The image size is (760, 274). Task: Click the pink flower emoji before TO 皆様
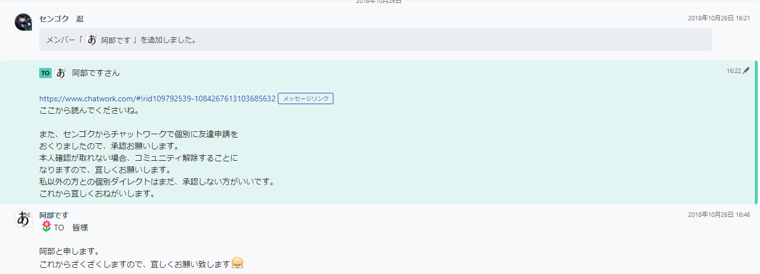pos(46,227)
